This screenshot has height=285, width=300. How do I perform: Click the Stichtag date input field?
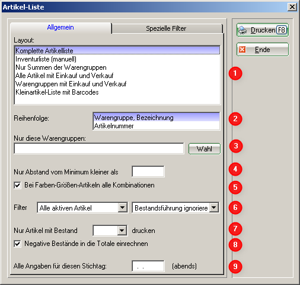(148, 266)
